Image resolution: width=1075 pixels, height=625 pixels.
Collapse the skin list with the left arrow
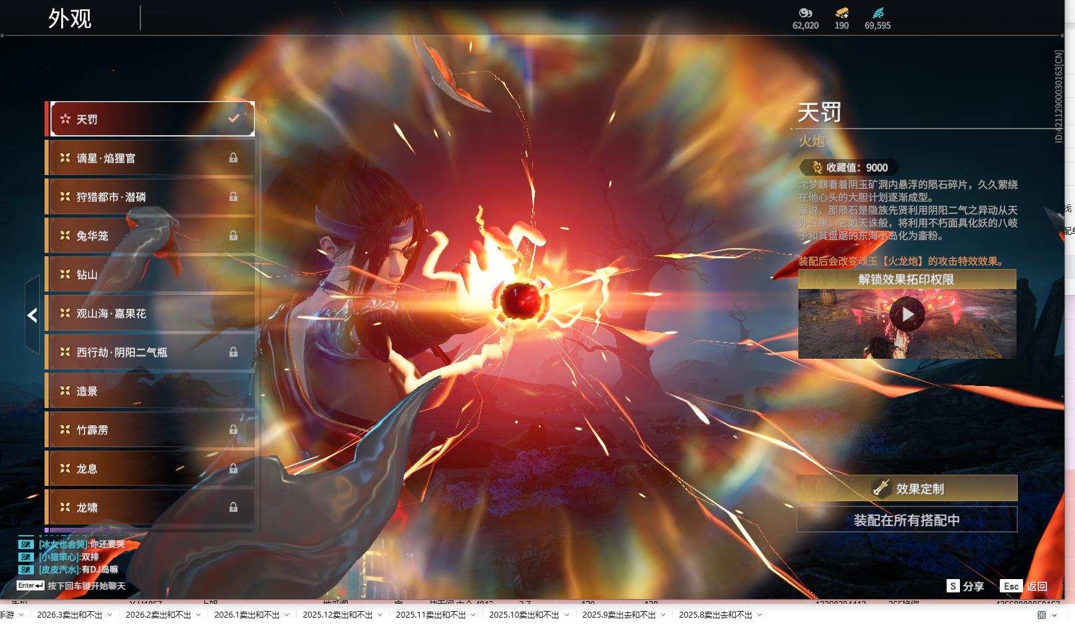pyautogui.click(x=32, y=315)
